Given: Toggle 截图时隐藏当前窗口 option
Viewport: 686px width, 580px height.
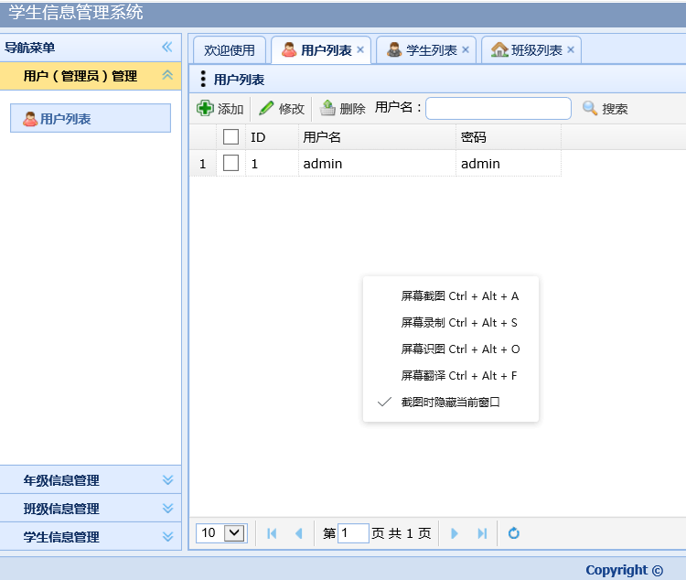Looking at the screenshot, I should click(x=450, y=403).
